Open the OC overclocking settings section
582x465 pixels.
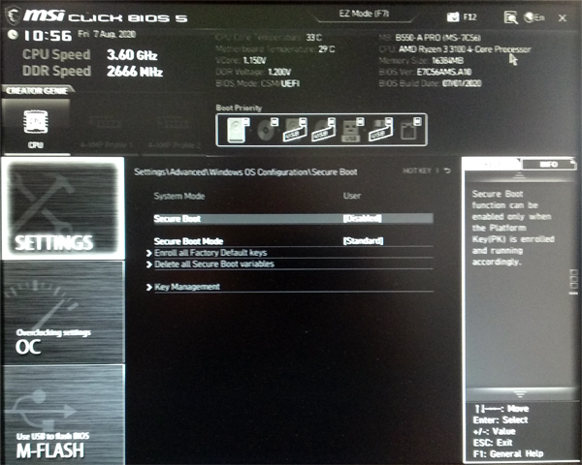[63, 313]
